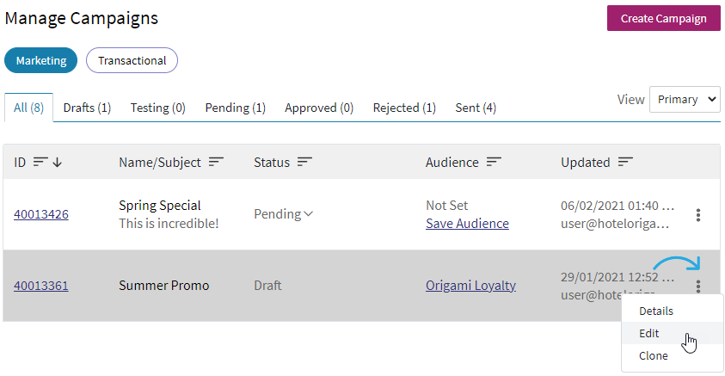Open campaign ID 40013361 link
The width and height of the screenshot is (725, 376).
pos(41,286)
